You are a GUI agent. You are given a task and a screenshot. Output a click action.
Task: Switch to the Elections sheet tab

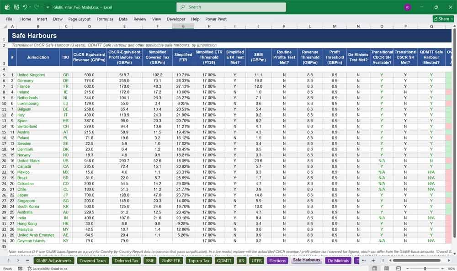277,260
